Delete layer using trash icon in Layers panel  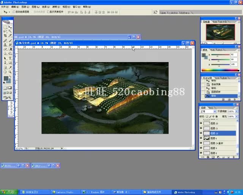pos(234,157)
